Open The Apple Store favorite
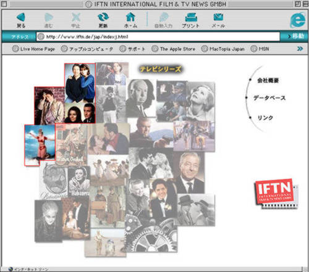This screenshot has width=309, height=272. 173,49
